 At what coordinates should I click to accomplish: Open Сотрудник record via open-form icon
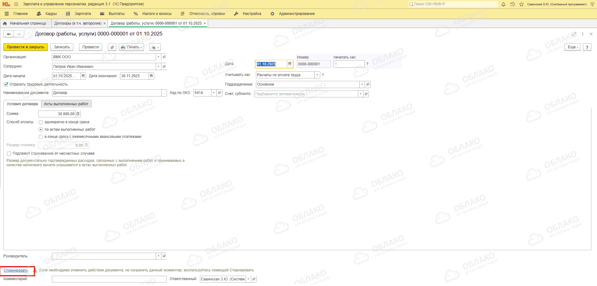pyautogui.click(x=164, y=66)
